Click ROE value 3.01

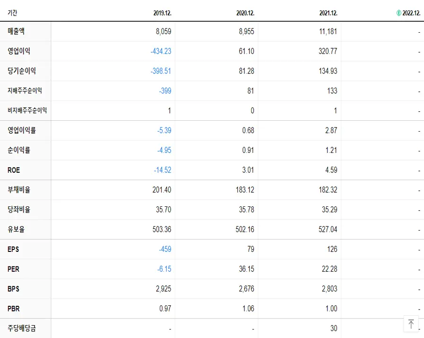coord(248,170)
